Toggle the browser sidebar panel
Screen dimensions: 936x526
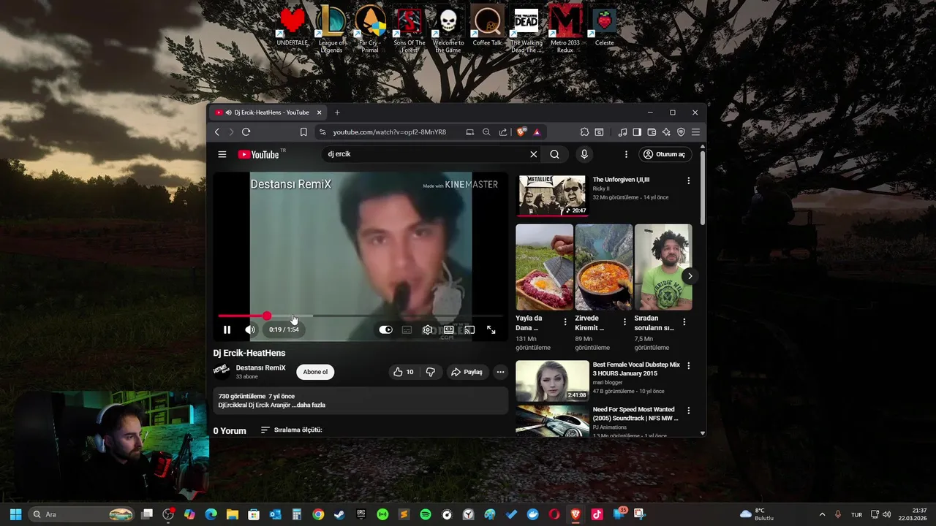pyautogui.click(x=637, y=132)
